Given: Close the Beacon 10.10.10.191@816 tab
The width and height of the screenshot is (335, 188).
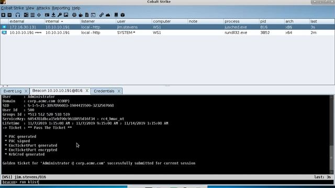Looking at the screenshot, I should pos(87,90).
